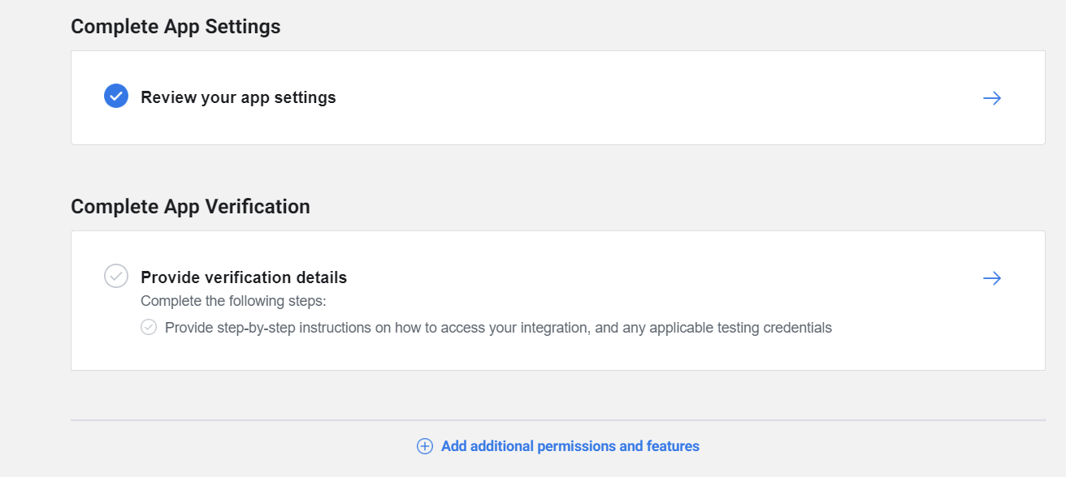Click the "Complete App Verification" heading
1066x477 pixels.
190,207
